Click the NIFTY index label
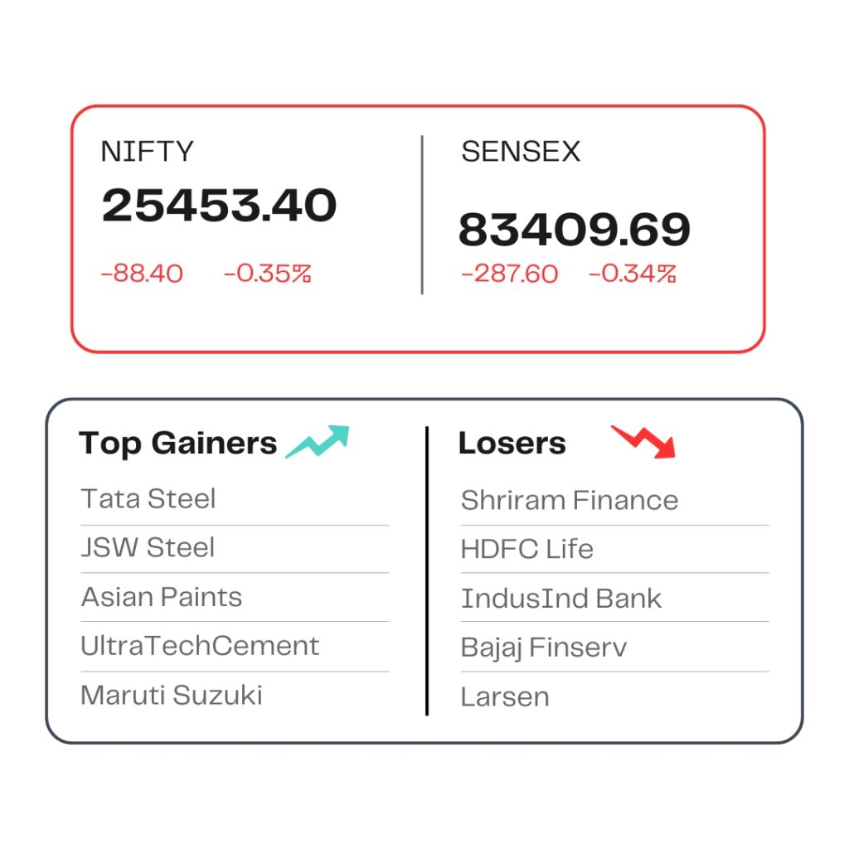The height and width of the screenshot is (849, 849). tap(148, 151)
